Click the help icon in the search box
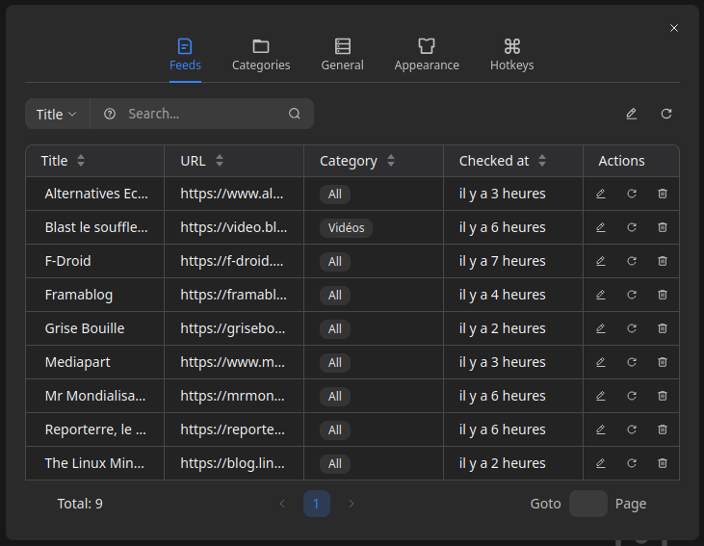The height and width of the screenshot is (546, 704). click(x=110, y=114)
